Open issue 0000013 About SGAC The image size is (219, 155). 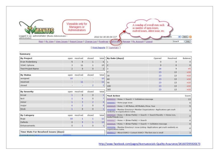click(x=111, y=133)
